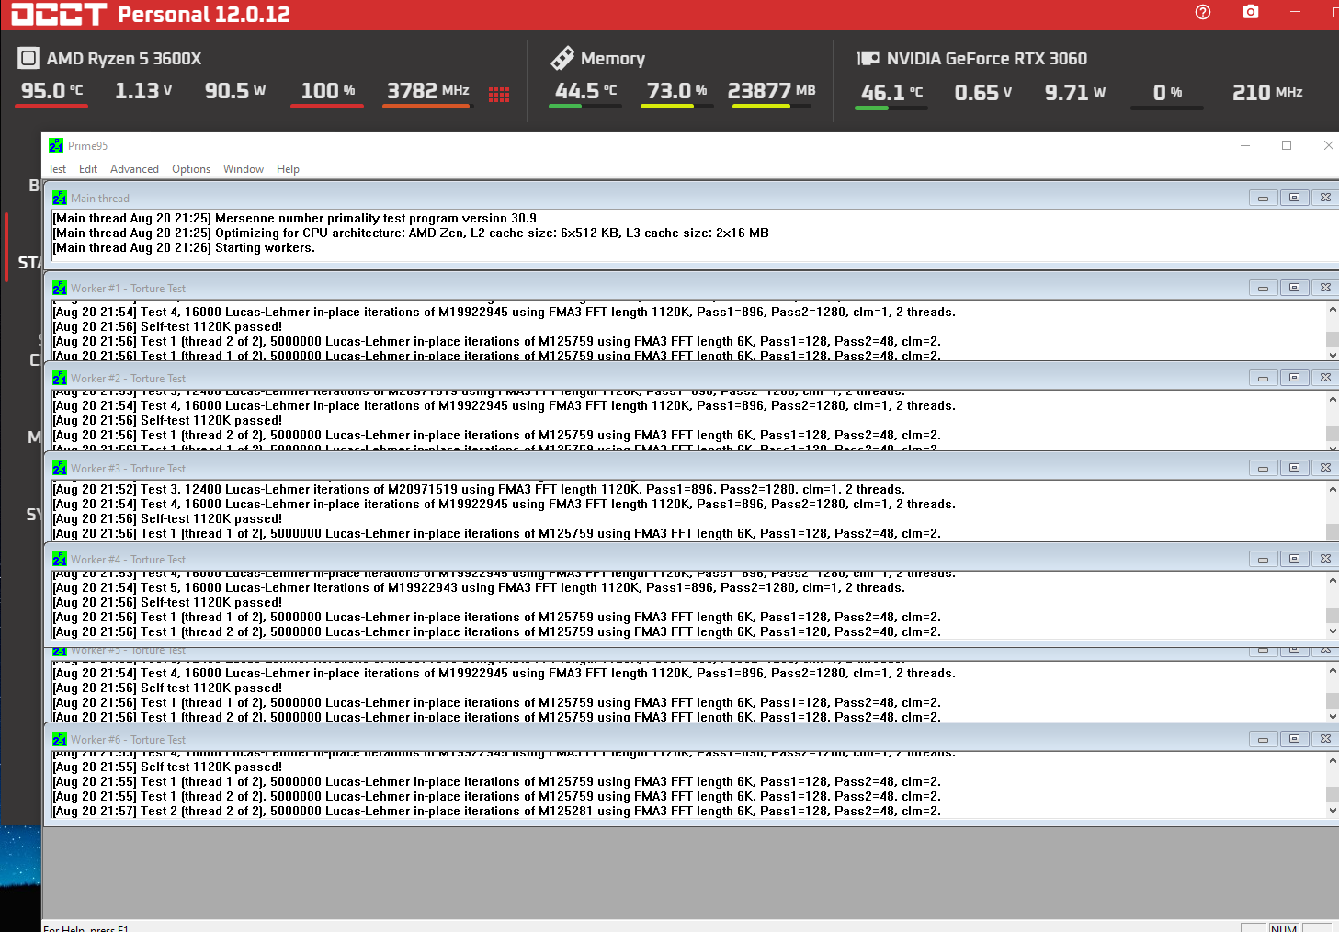1339x932 pixels.
Task: Click the CPU frequency 3782 MHz value
Action: point(427,91)
